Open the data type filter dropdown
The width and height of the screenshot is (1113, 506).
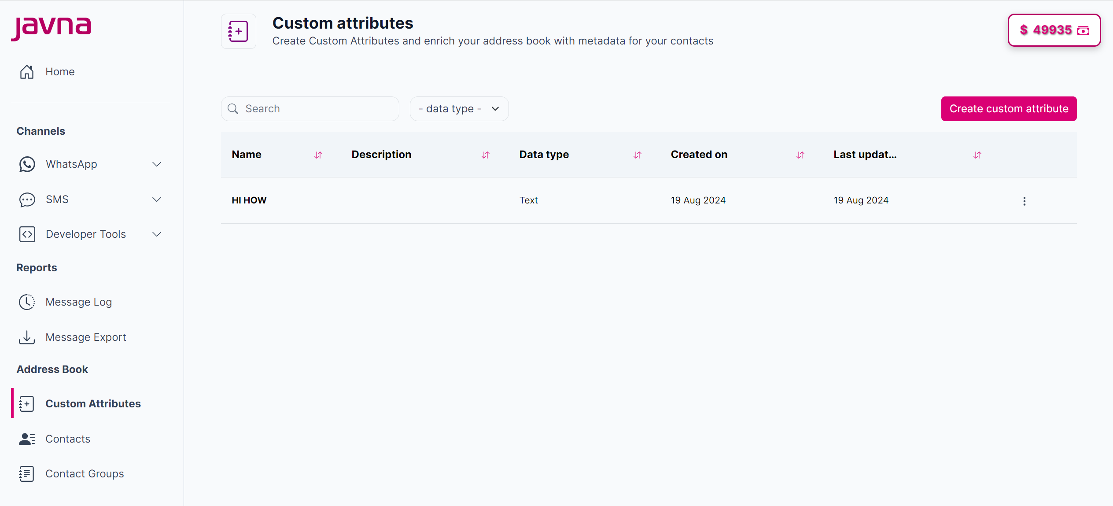point(459,108)
